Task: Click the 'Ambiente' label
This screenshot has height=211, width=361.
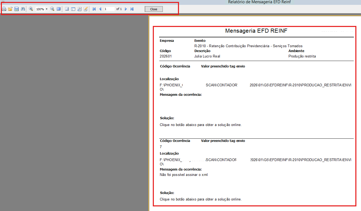Action: (296, 51)
